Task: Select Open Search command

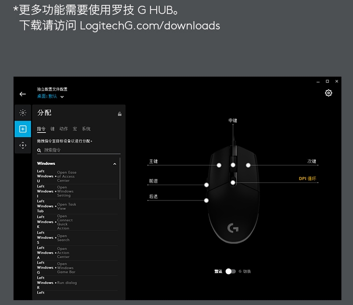Action: click(77, 238)
